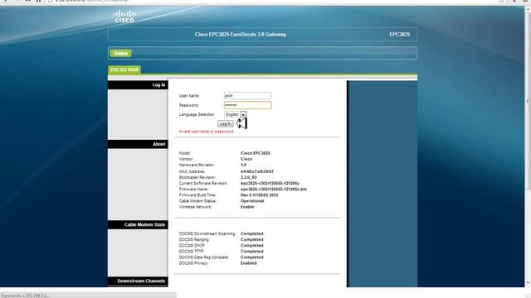The width and height of the screenshot is (531, 298).
Task: Focus the User Name field
Action: point(247,96)
